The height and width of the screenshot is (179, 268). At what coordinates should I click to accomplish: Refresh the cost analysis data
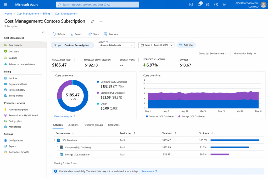point(59,34)
